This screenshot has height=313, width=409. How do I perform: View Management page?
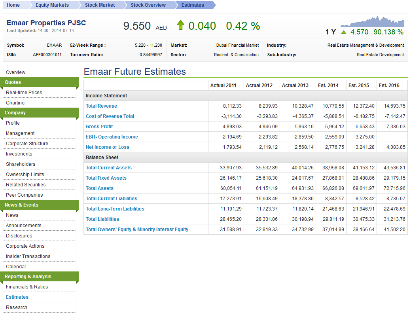20,133
